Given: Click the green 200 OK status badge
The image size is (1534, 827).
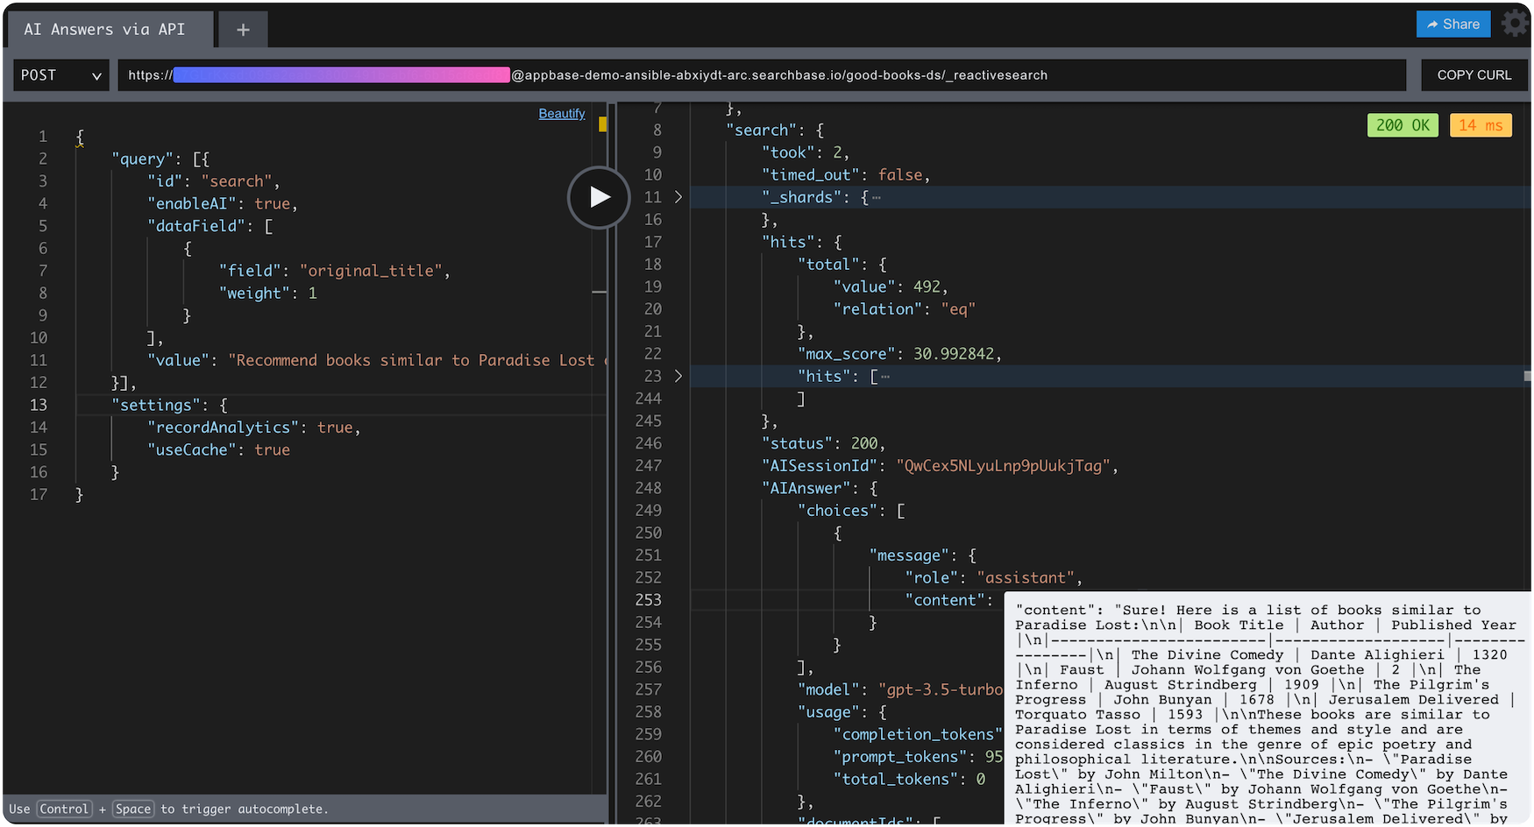Looking at the screenshot, I should tap(1403, 125).
